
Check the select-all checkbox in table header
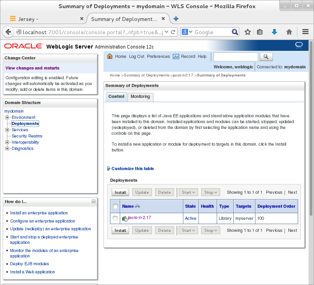[x=115, y=206]
